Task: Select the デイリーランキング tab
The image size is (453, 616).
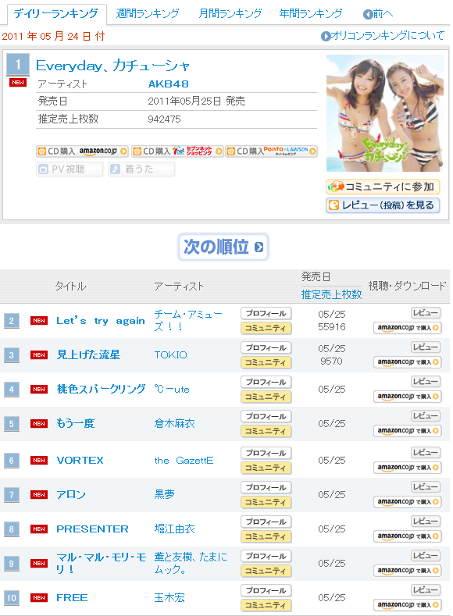Action: tap(56, 14)
